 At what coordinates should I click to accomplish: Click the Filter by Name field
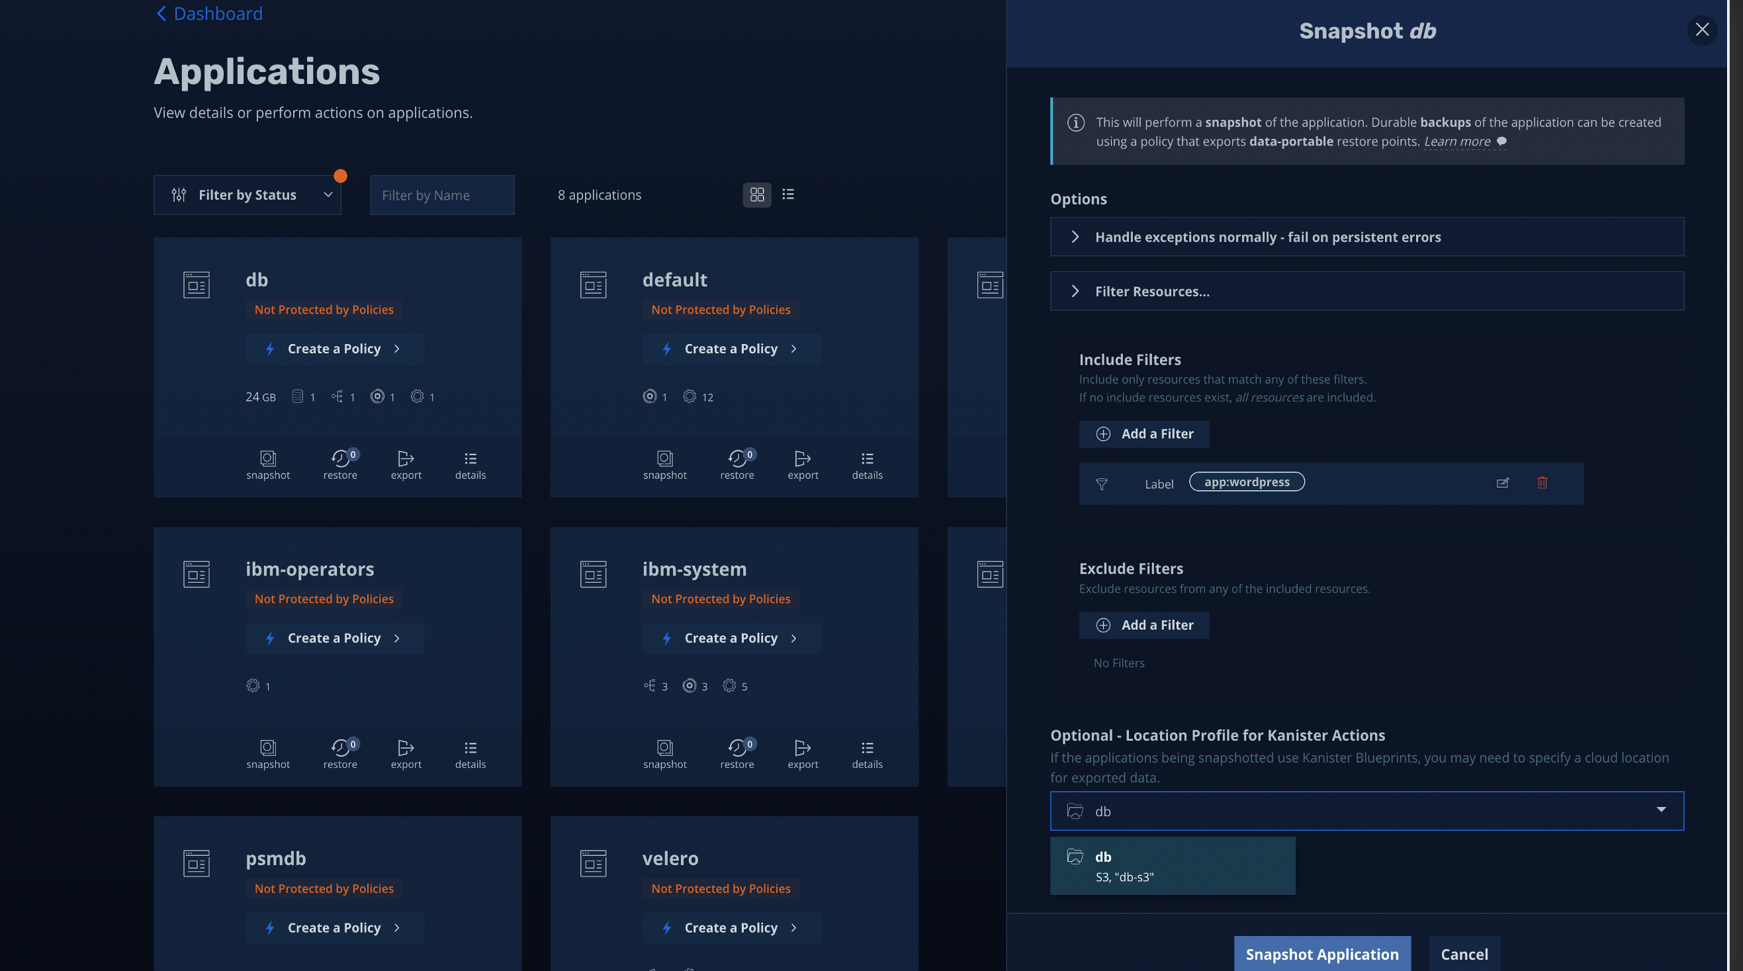(x=442, y=195)
